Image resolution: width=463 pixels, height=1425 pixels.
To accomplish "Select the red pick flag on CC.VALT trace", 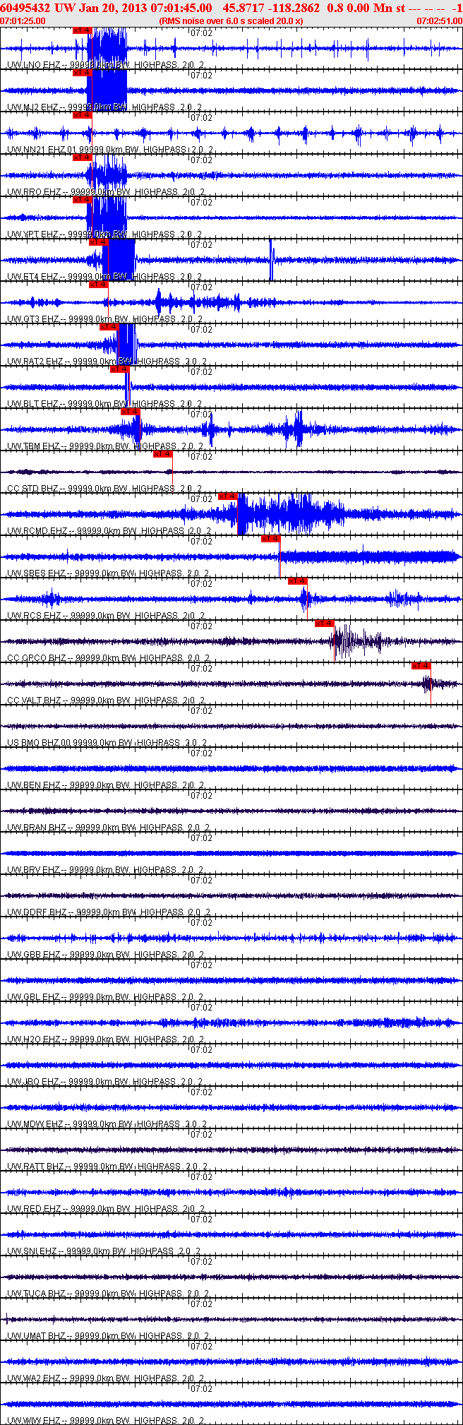I will [x=421, y=666].
